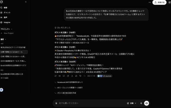This screenshot has width=171, height=108.
Task: Open chat 仕事で即戦力になるAIツール投…
Action: [13, 56]
